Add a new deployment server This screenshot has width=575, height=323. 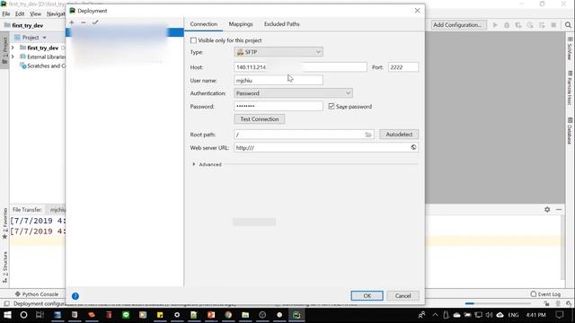(x=72, y=22)
